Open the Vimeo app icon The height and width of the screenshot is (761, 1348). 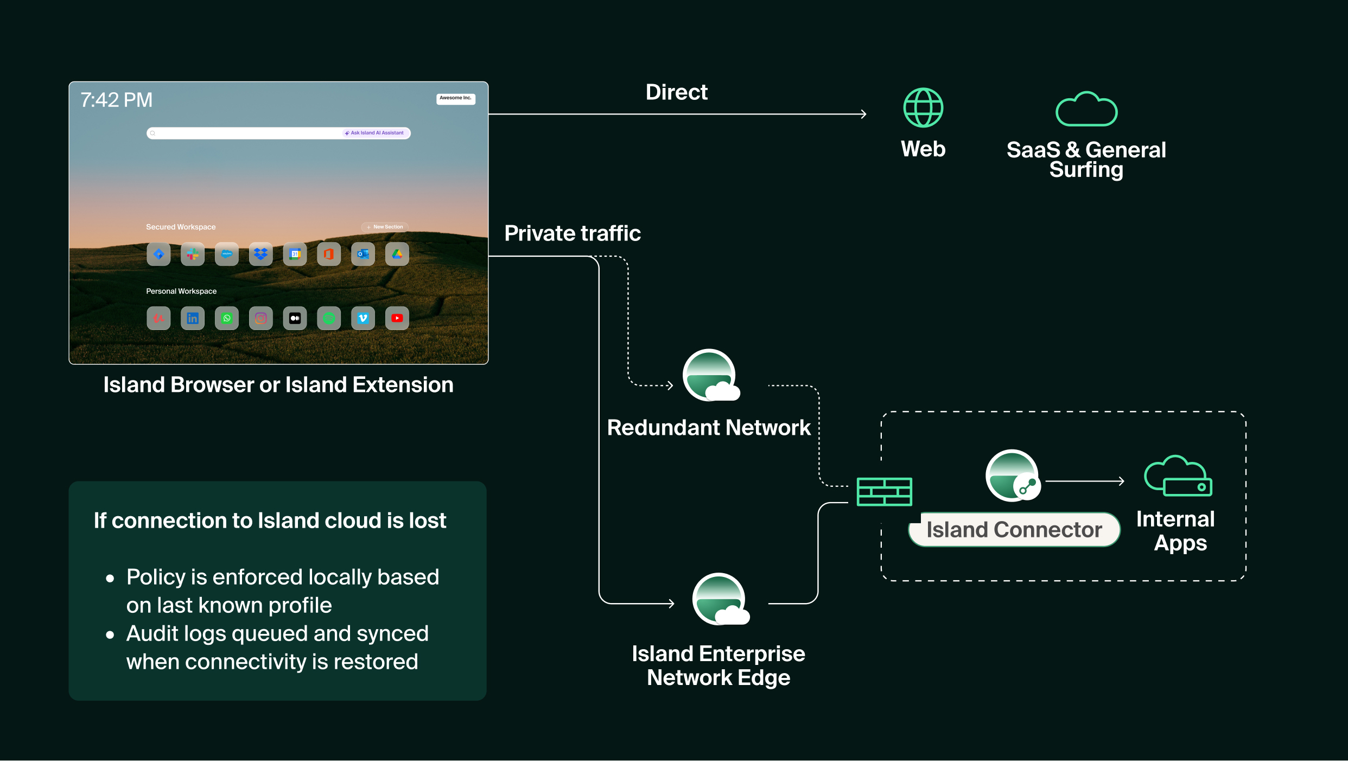363,318
